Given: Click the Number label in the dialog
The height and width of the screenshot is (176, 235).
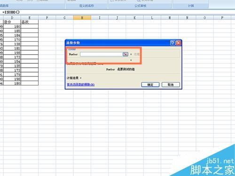Looking at the screenshot, I should (73, 54).
